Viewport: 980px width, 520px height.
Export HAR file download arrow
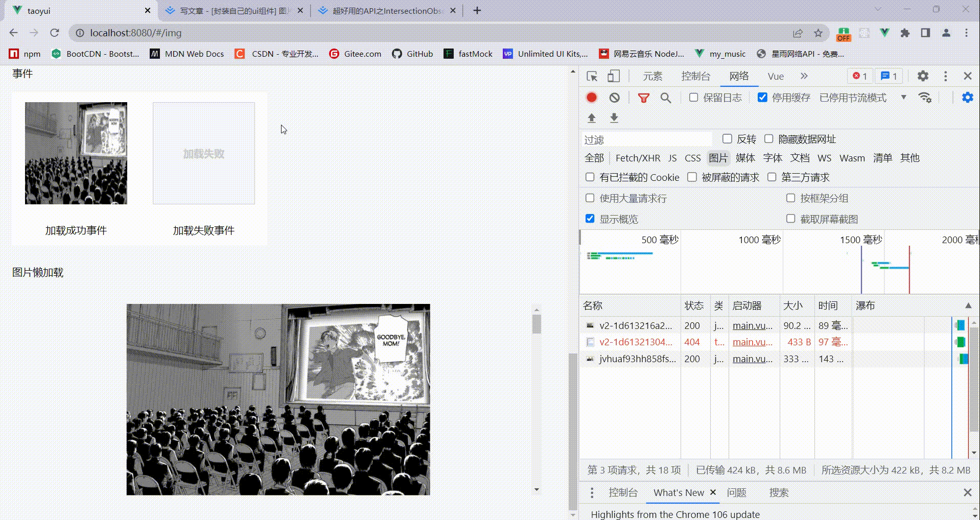[x=614, y=118]
